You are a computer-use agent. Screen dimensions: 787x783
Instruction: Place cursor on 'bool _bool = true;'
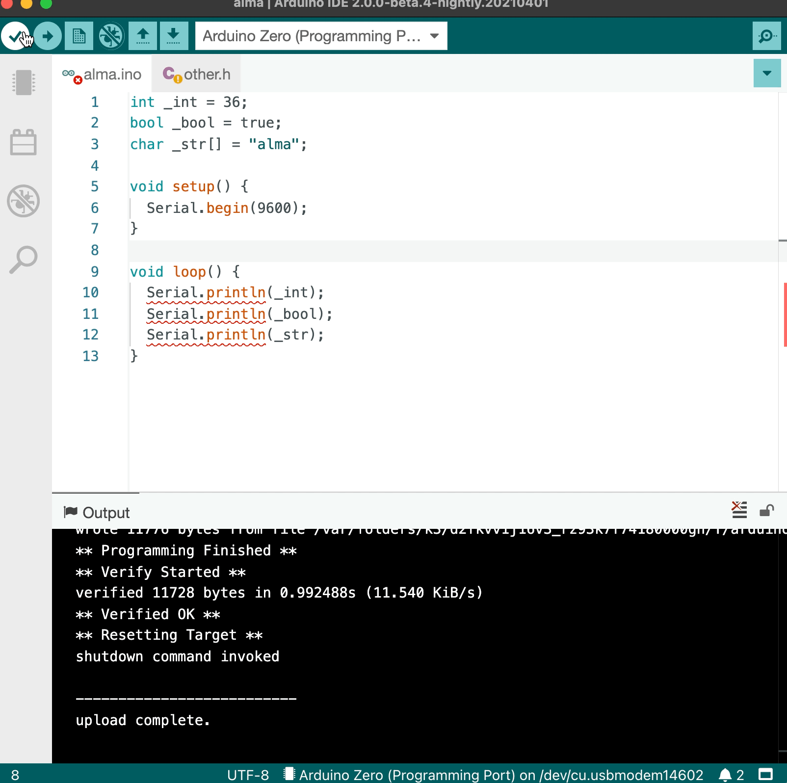click(206, 123)
